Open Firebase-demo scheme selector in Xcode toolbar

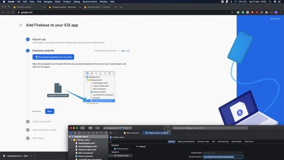(x=111, y=128)
